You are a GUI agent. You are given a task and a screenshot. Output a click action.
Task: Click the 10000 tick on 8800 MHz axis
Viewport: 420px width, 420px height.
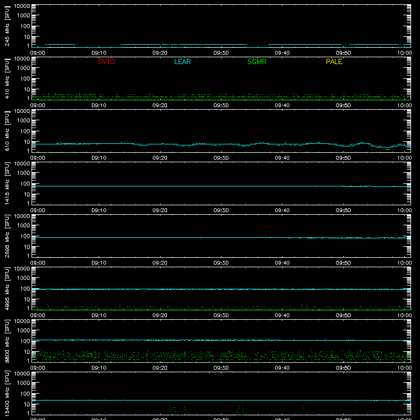pos(22,321)
